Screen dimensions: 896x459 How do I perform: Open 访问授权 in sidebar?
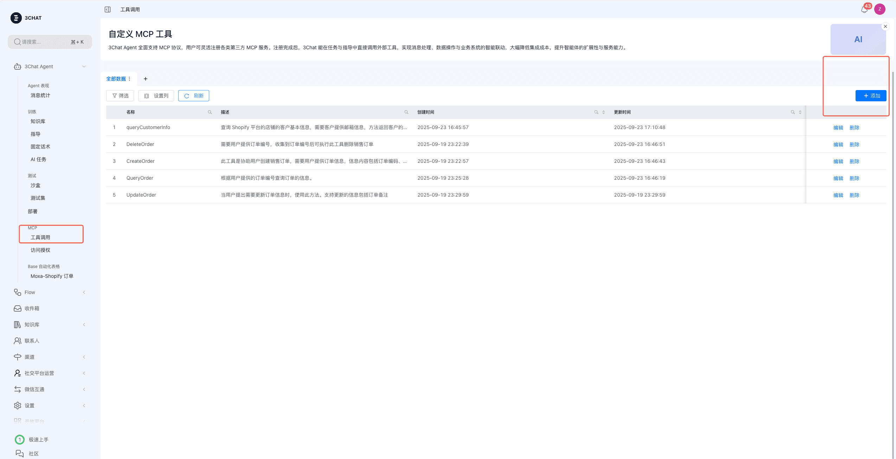click(40, 250)
